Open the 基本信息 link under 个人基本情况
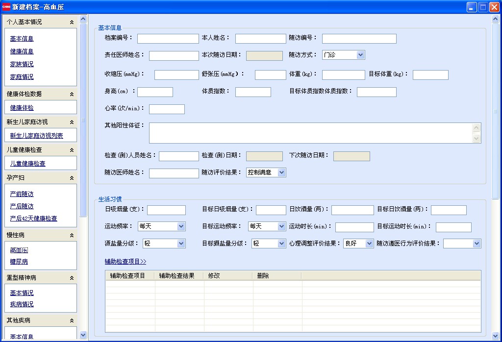 (22, 39)
